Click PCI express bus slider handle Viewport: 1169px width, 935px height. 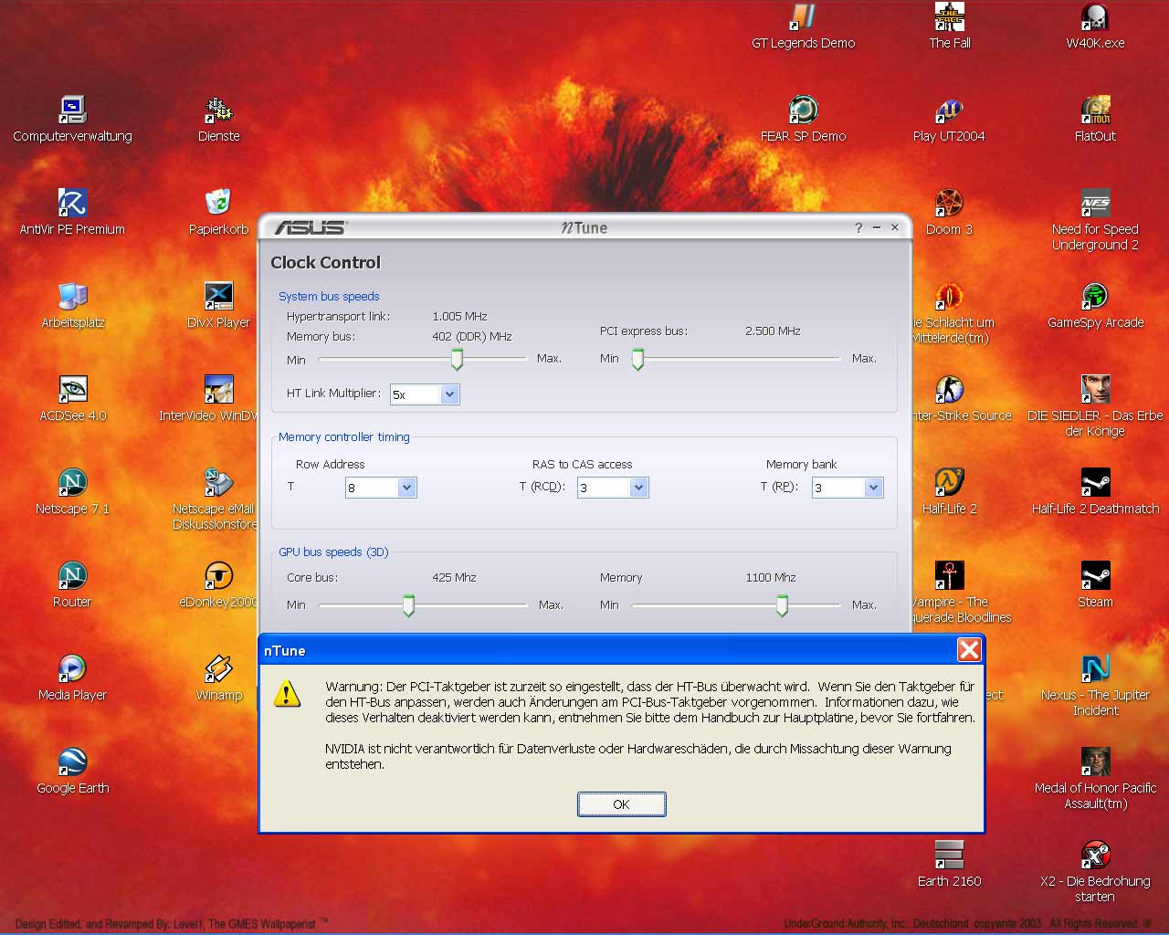point(637,360)
